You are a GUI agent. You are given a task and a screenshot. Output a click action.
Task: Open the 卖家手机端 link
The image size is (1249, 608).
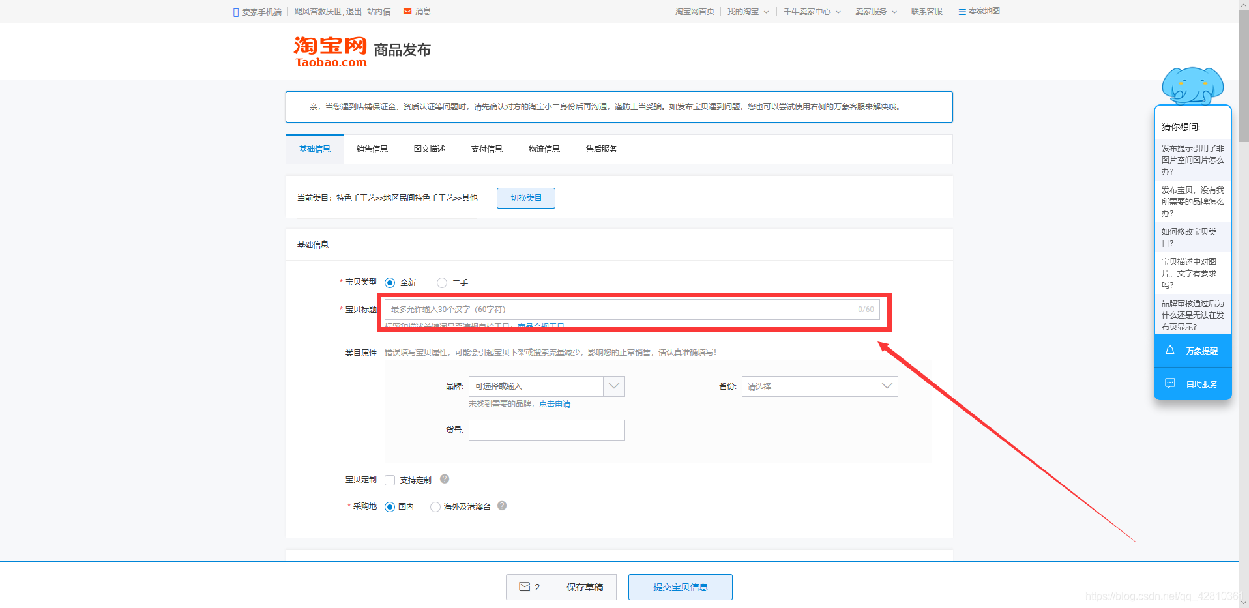tap(261, 12)
